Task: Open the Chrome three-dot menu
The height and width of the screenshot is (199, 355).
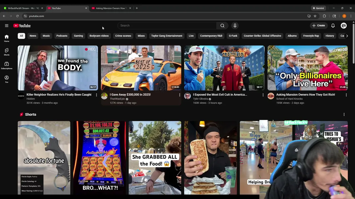Action: click(351, 16)
